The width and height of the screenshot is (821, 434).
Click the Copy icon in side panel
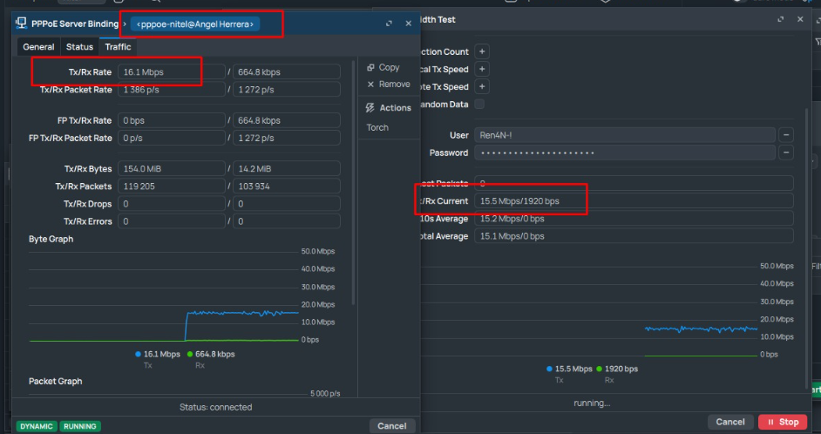(371, 67)
